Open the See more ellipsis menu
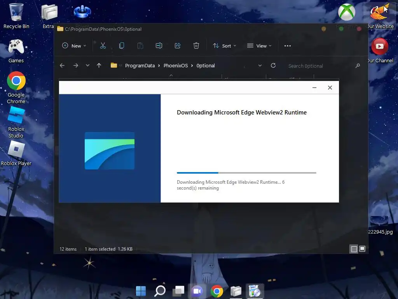This screenshot has width=398, height=299. (287, 46)
